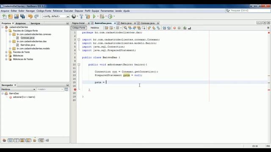The width and height of the screenshot is (271, 152).
Task: Open the Run Project arrow dropdown
Action: [x=98, y=16]
